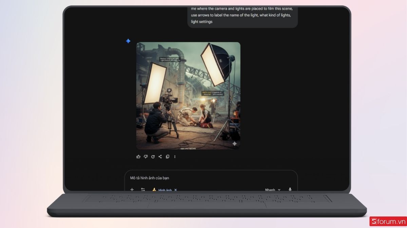Screen dimensions: 407x228
Task: Click the sparkle watermark on the image corner
Action: click(x=234, y=144)
